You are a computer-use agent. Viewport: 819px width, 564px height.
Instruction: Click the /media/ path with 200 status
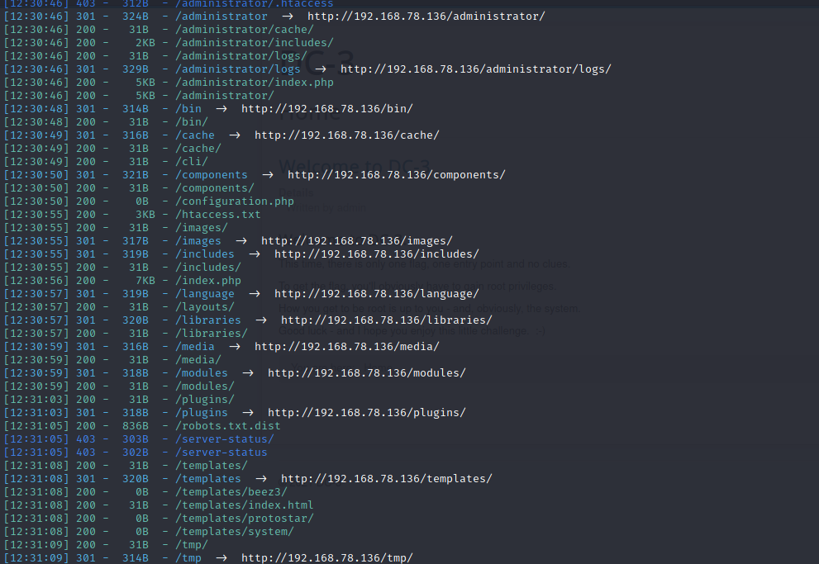point(198,360)
